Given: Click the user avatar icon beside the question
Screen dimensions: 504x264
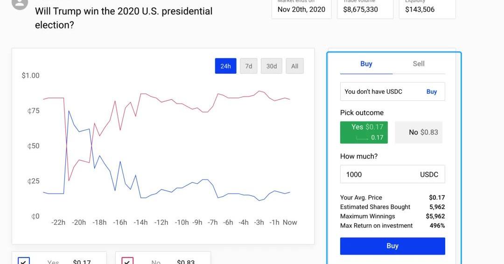Looking at the screenshot, I should 19,4.
